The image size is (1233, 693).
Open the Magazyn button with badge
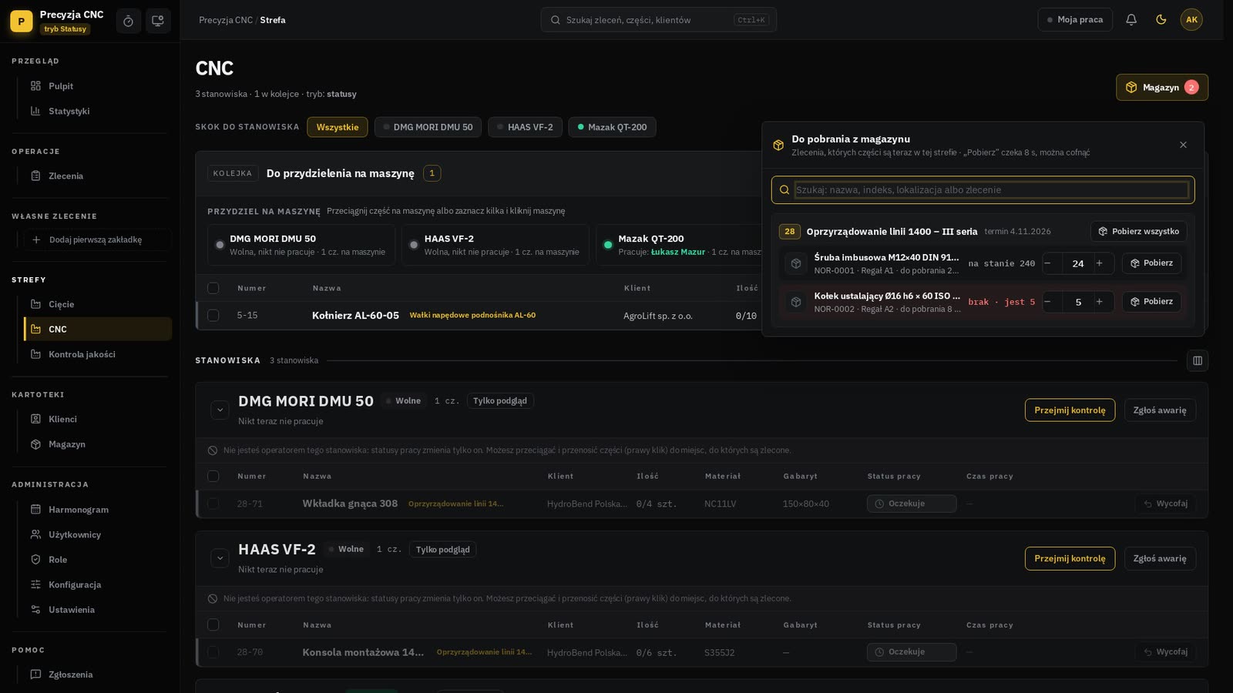tap(1162, 87)
